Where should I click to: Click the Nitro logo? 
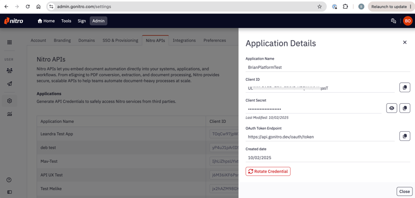(13, 21)
